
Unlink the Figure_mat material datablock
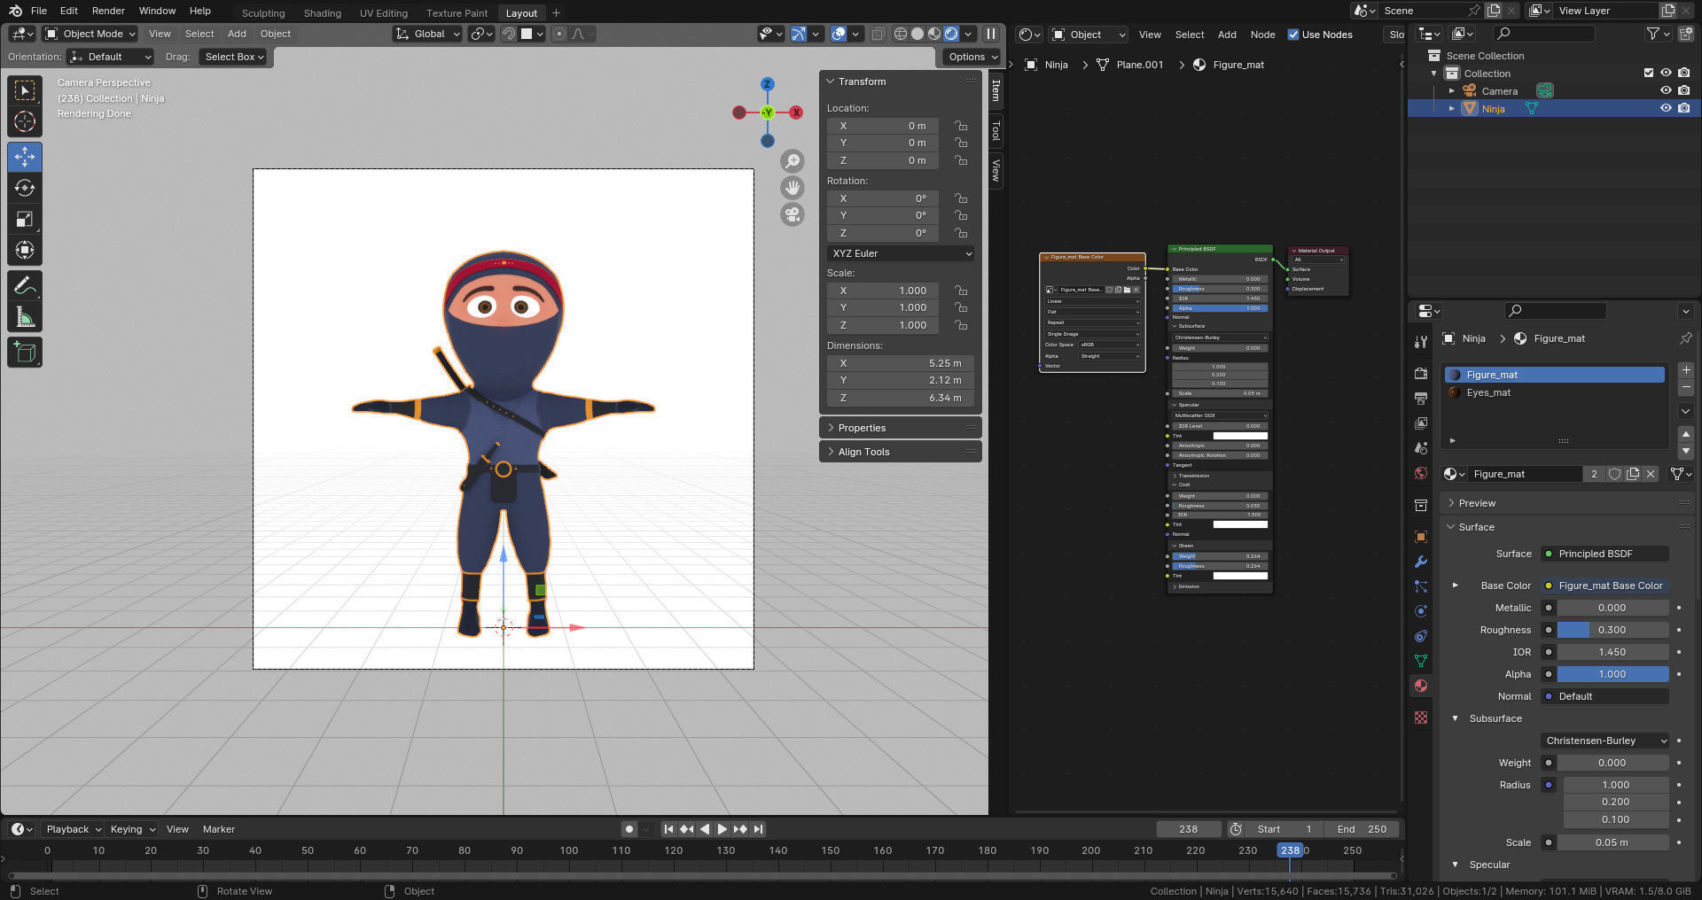pyautogui.click(x=1651, y=474)
